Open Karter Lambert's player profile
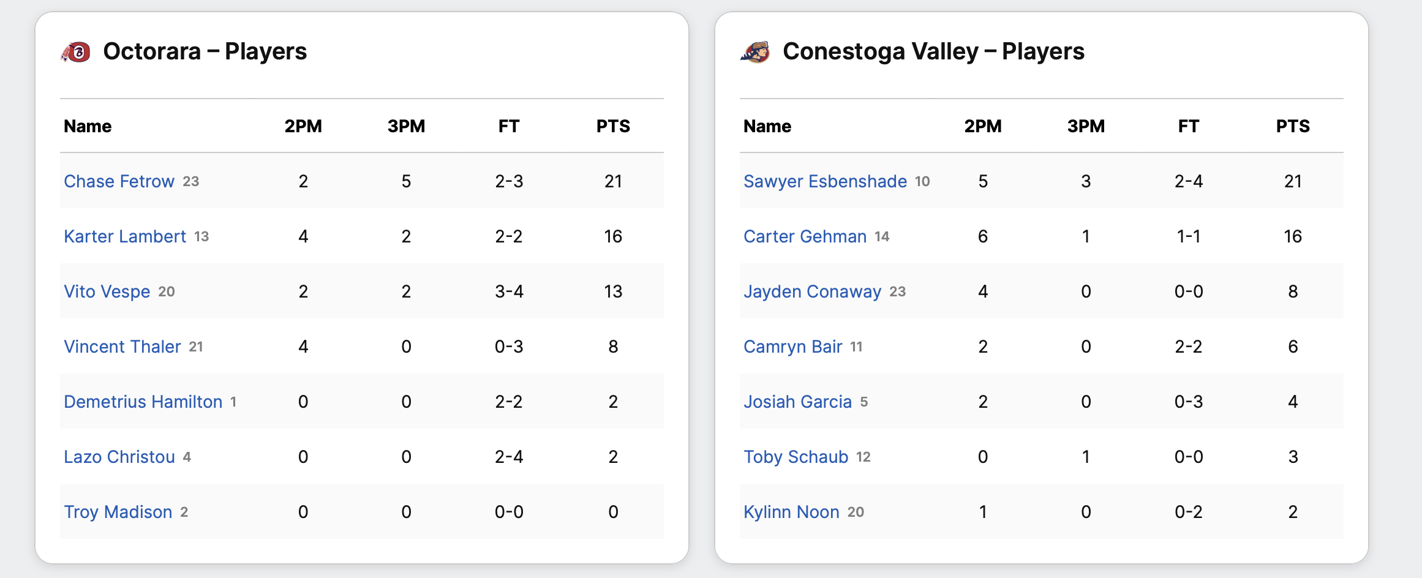 pyautogui.click(x=125, y=236)
